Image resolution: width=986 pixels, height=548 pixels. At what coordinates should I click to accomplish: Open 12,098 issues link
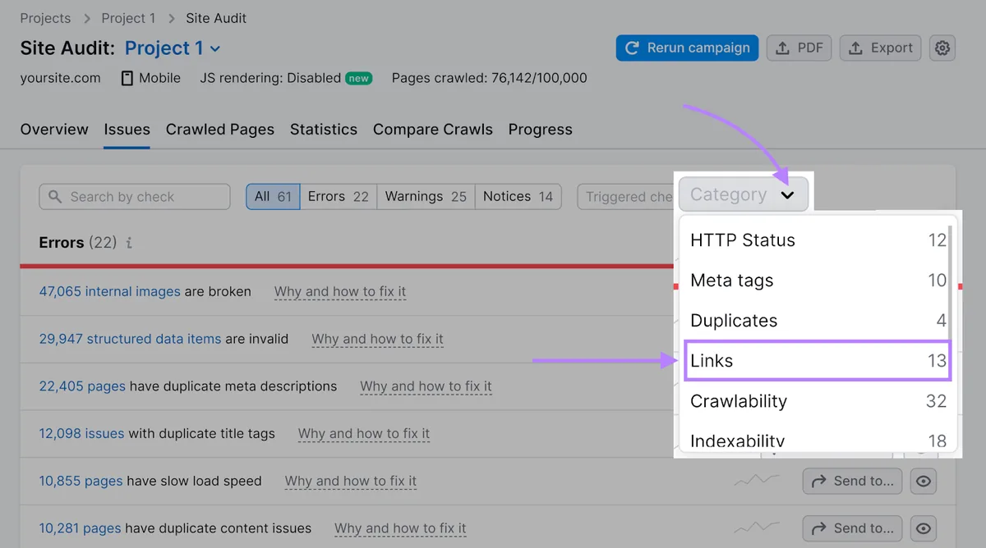pos(82,433)
